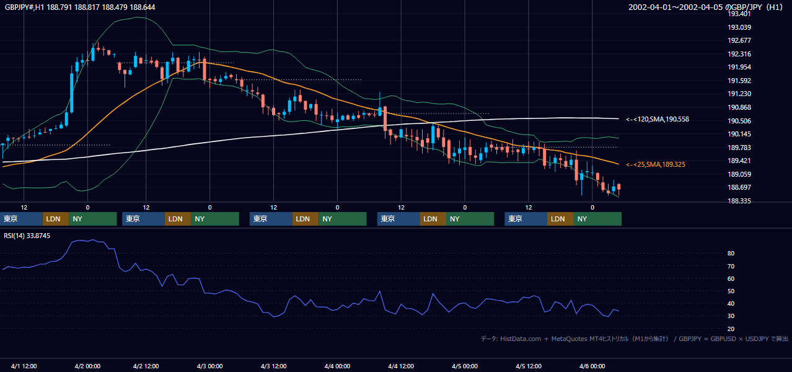
Task: Click the RSI scale value 30
Action: coord(731,316)
